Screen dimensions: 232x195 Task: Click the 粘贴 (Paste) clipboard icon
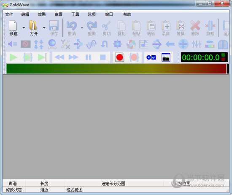click(136, 25)
